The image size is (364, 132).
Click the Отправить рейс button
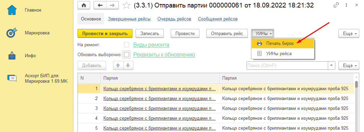(227, 34)
